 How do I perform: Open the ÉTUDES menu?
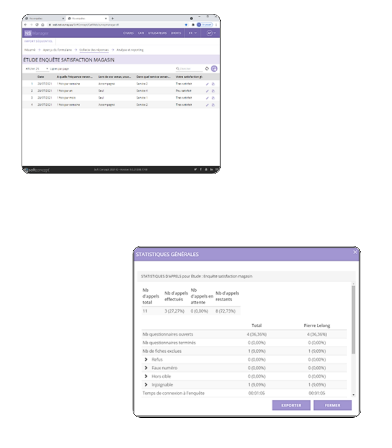pyautogui.click(x=129, y=33)
